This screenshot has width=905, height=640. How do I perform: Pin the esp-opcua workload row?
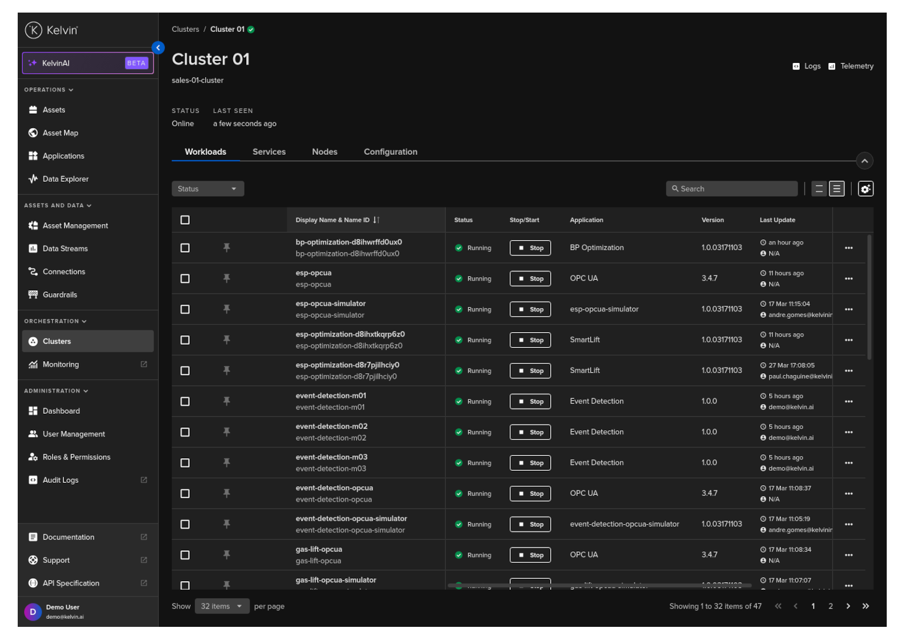coord(227,278)
